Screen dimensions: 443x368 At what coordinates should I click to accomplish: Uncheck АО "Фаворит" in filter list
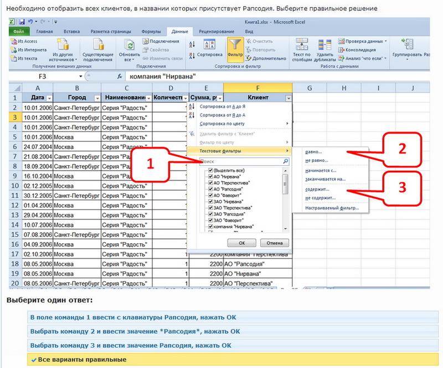point(210,195)
